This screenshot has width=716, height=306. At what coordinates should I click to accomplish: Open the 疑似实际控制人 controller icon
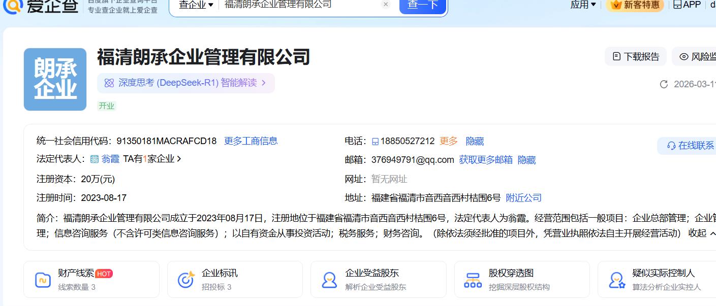pyautogui.click(x=617, y=280)
